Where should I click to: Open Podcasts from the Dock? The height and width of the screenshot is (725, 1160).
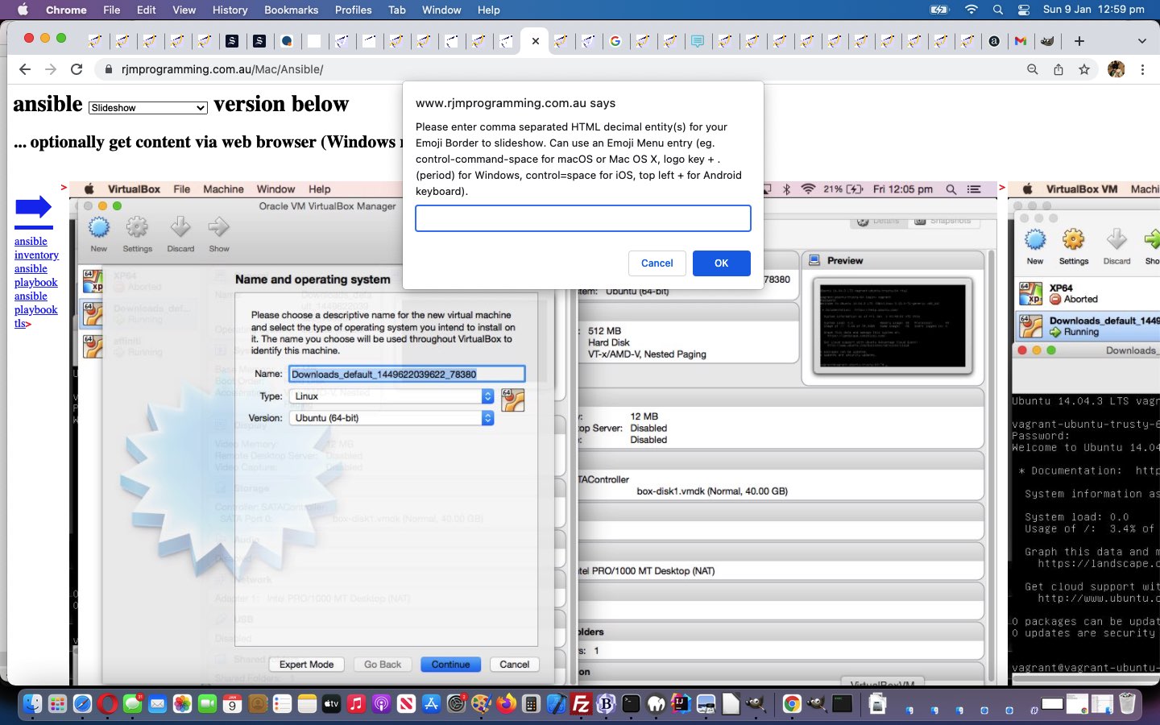point(381,704)
